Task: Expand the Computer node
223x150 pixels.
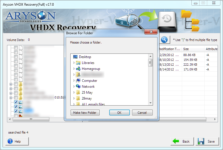Action: pyautogui.click(x=74, y=81)
